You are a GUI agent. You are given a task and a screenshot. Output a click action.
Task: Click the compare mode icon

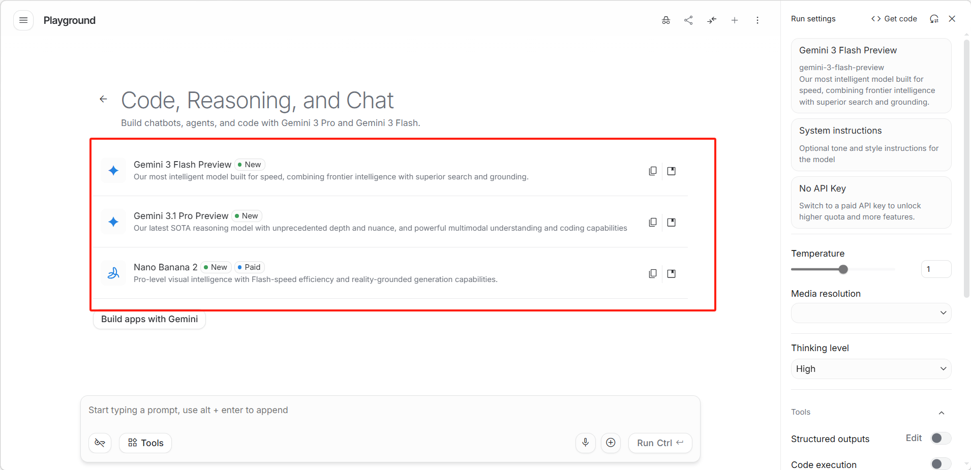click(712, 20)
